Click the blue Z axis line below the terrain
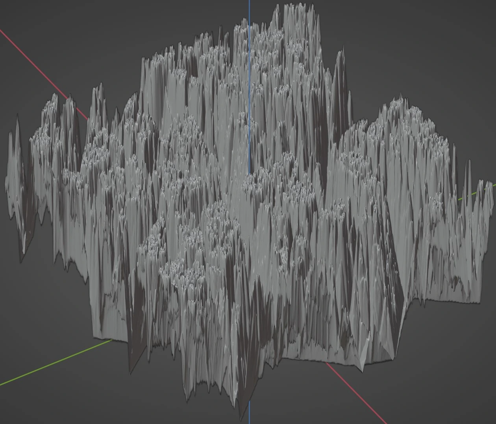 coord(250,417)
